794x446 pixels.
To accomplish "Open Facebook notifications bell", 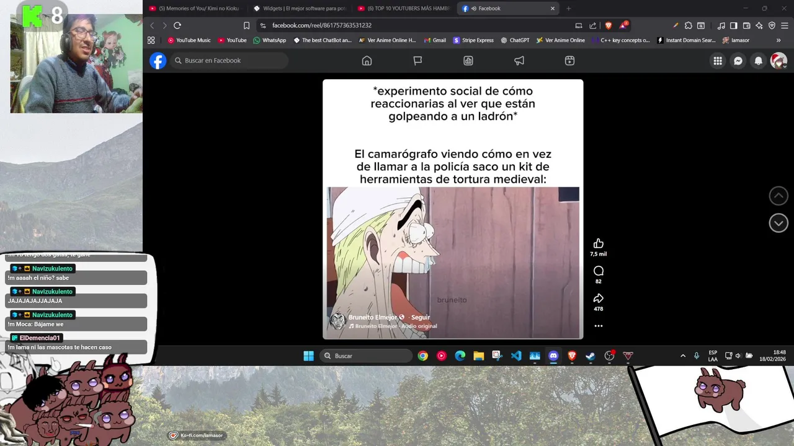I will click(758, 61).
